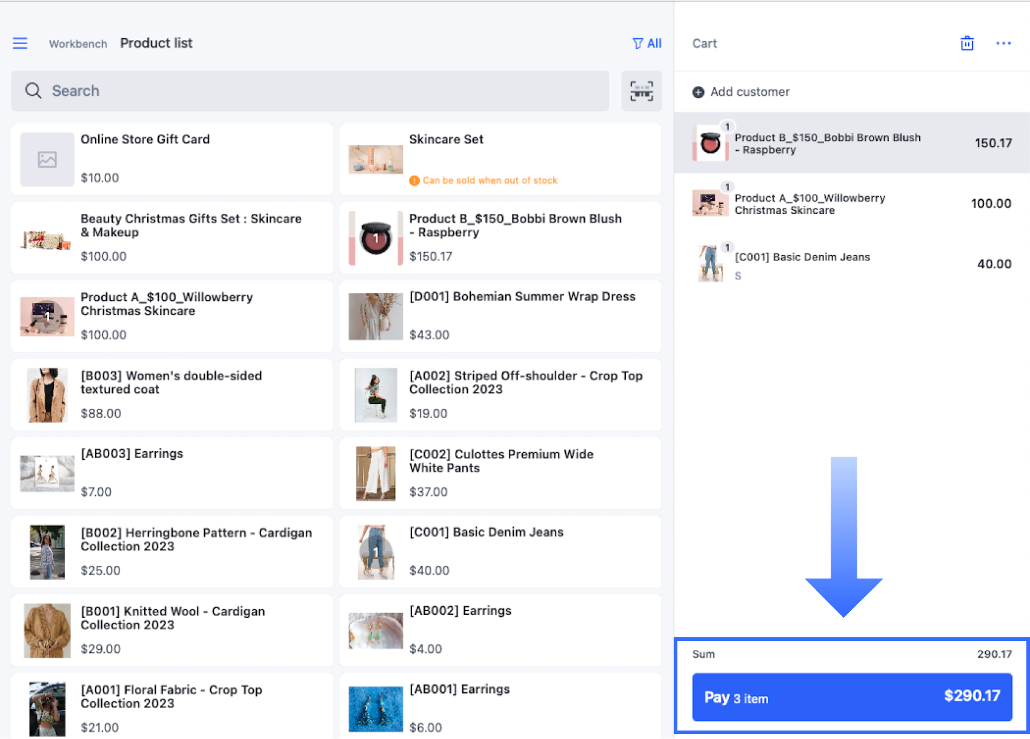Select Basic Denim Jeans cart line name
The height and width of the screenshot is (739, 1030).
click(802, 257)
